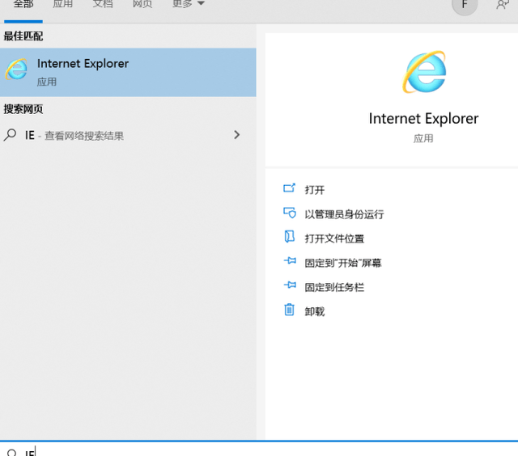
Task: Click the pin icon beside 固定到任务栏
Action: (x=290, y=285)
